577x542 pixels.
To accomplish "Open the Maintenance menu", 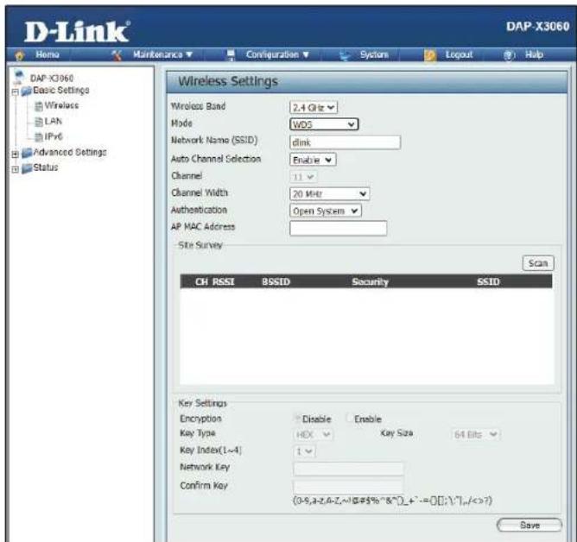I will (162, 54).
